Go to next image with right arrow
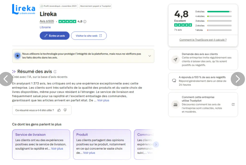246x165 pixels. (x=238, y=79)
